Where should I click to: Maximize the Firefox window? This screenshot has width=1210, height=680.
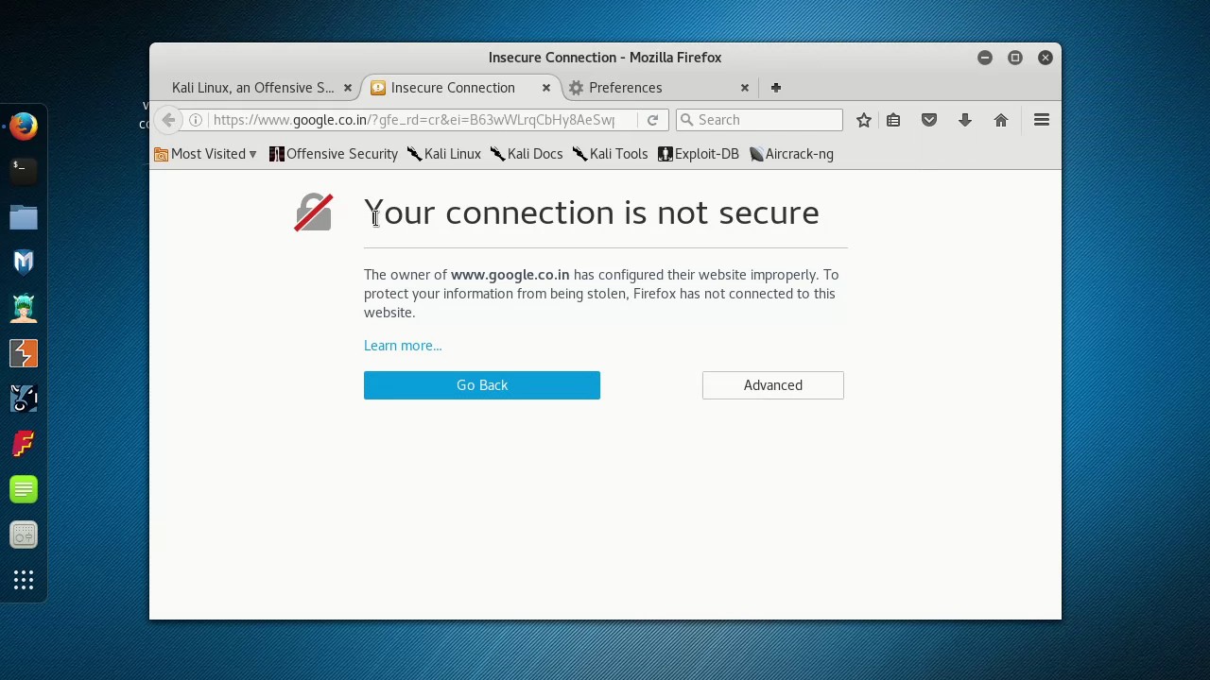(1015, 58)
